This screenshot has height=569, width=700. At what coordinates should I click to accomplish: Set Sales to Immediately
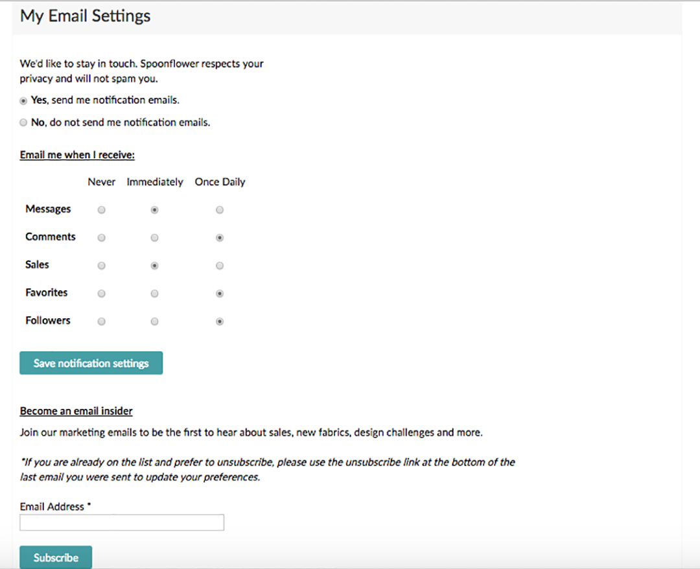(x=154, y=266)
